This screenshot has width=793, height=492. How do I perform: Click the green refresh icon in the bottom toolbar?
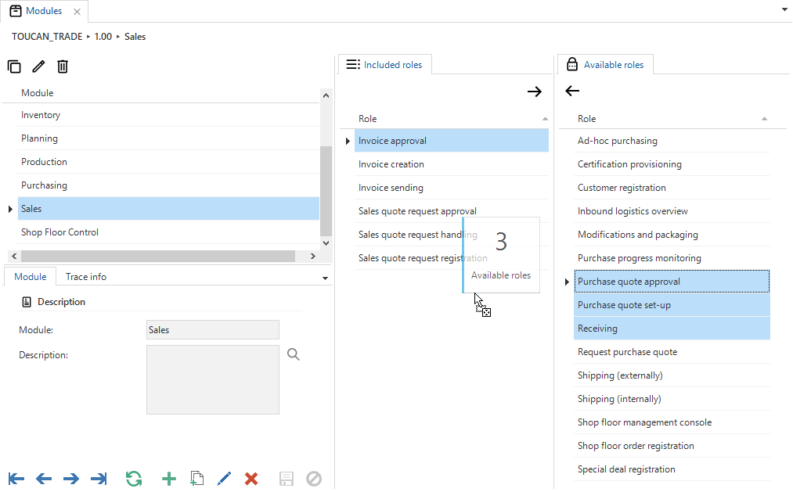[x=134, y=478]
